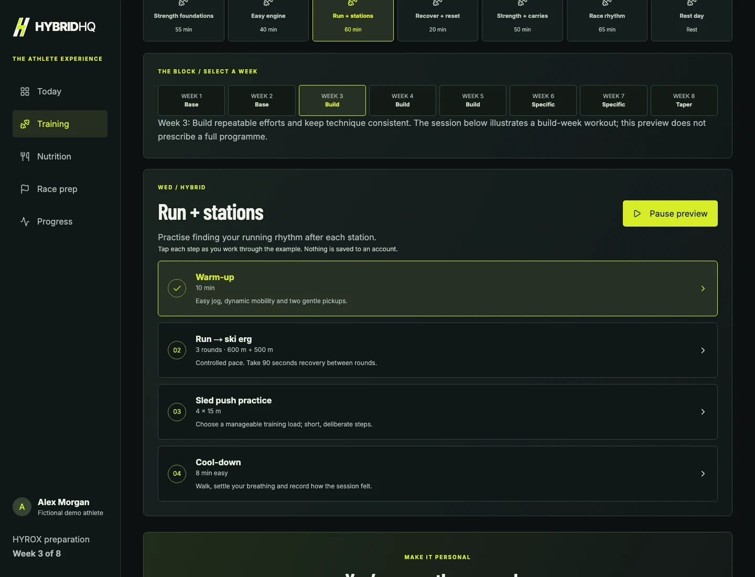Mark step 03 Sled push practice done
Screen dimensions: 755x577
177,412
